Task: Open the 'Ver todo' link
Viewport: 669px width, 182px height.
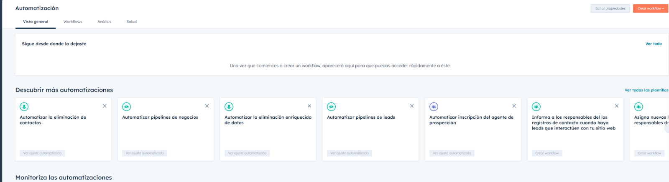Action: click(653, 44)
